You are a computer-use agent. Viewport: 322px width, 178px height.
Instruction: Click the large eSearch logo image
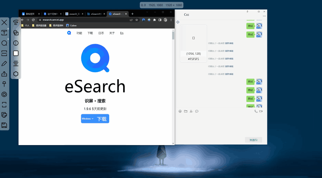(95, 58)
